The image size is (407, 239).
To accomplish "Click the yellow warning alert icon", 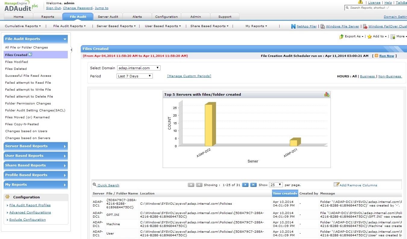I will (x=360, y=2).
